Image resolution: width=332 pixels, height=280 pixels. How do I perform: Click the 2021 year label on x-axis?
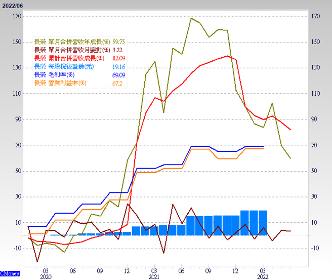coord(154,277)
